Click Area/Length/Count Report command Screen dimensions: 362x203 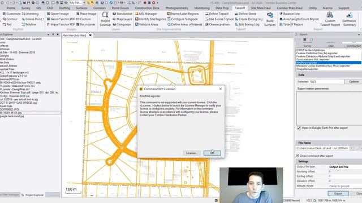tap(299, 19)
